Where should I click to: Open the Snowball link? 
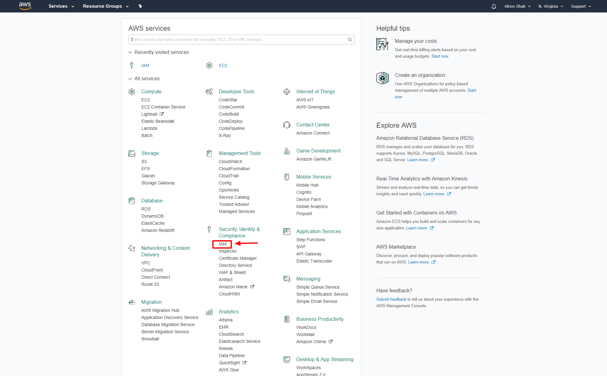(x=150, y=339)
